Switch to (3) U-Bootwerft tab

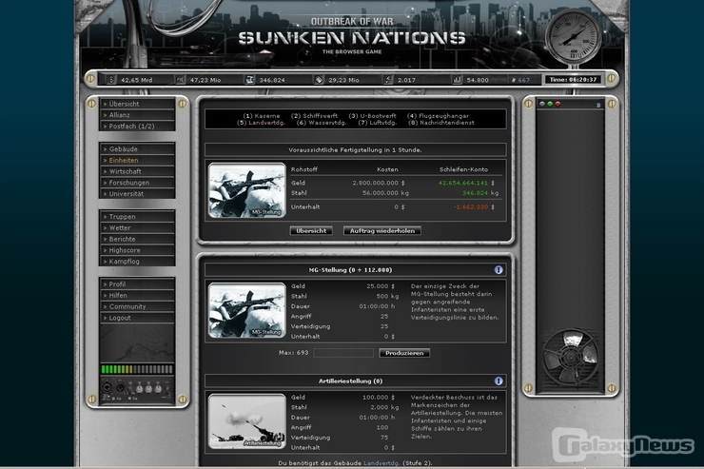(373, 116)
